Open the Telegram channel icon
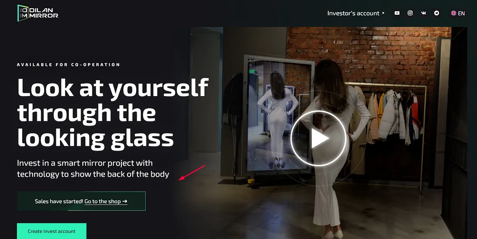 coord(437,13)
